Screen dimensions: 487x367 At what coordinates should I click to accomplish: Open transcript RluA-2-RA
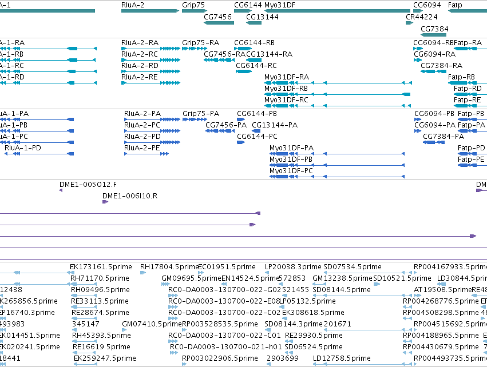point(140,42)
